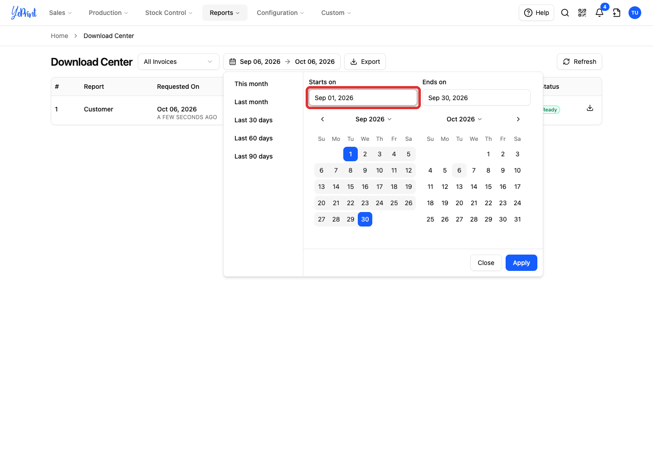Select October 1 in calendar
This screenshot has width=653, height=453.
point(488,154)
